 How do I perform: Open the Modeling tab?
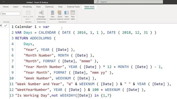click(27, 7)
